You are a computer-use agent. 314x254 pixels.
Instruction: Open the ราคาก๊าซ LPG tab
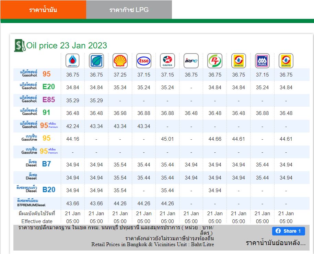[129, 10]
